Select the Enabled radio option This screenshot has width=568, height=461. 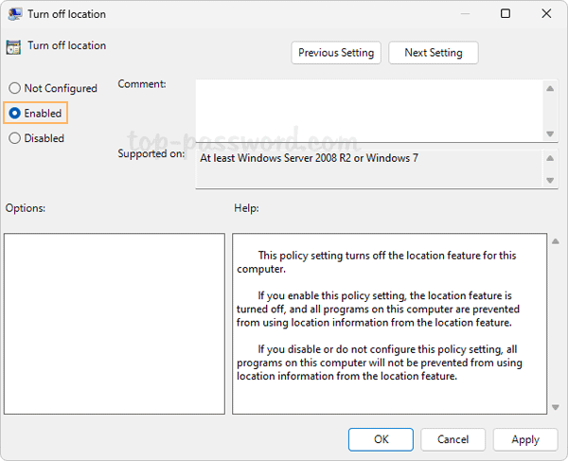[15, 114]
